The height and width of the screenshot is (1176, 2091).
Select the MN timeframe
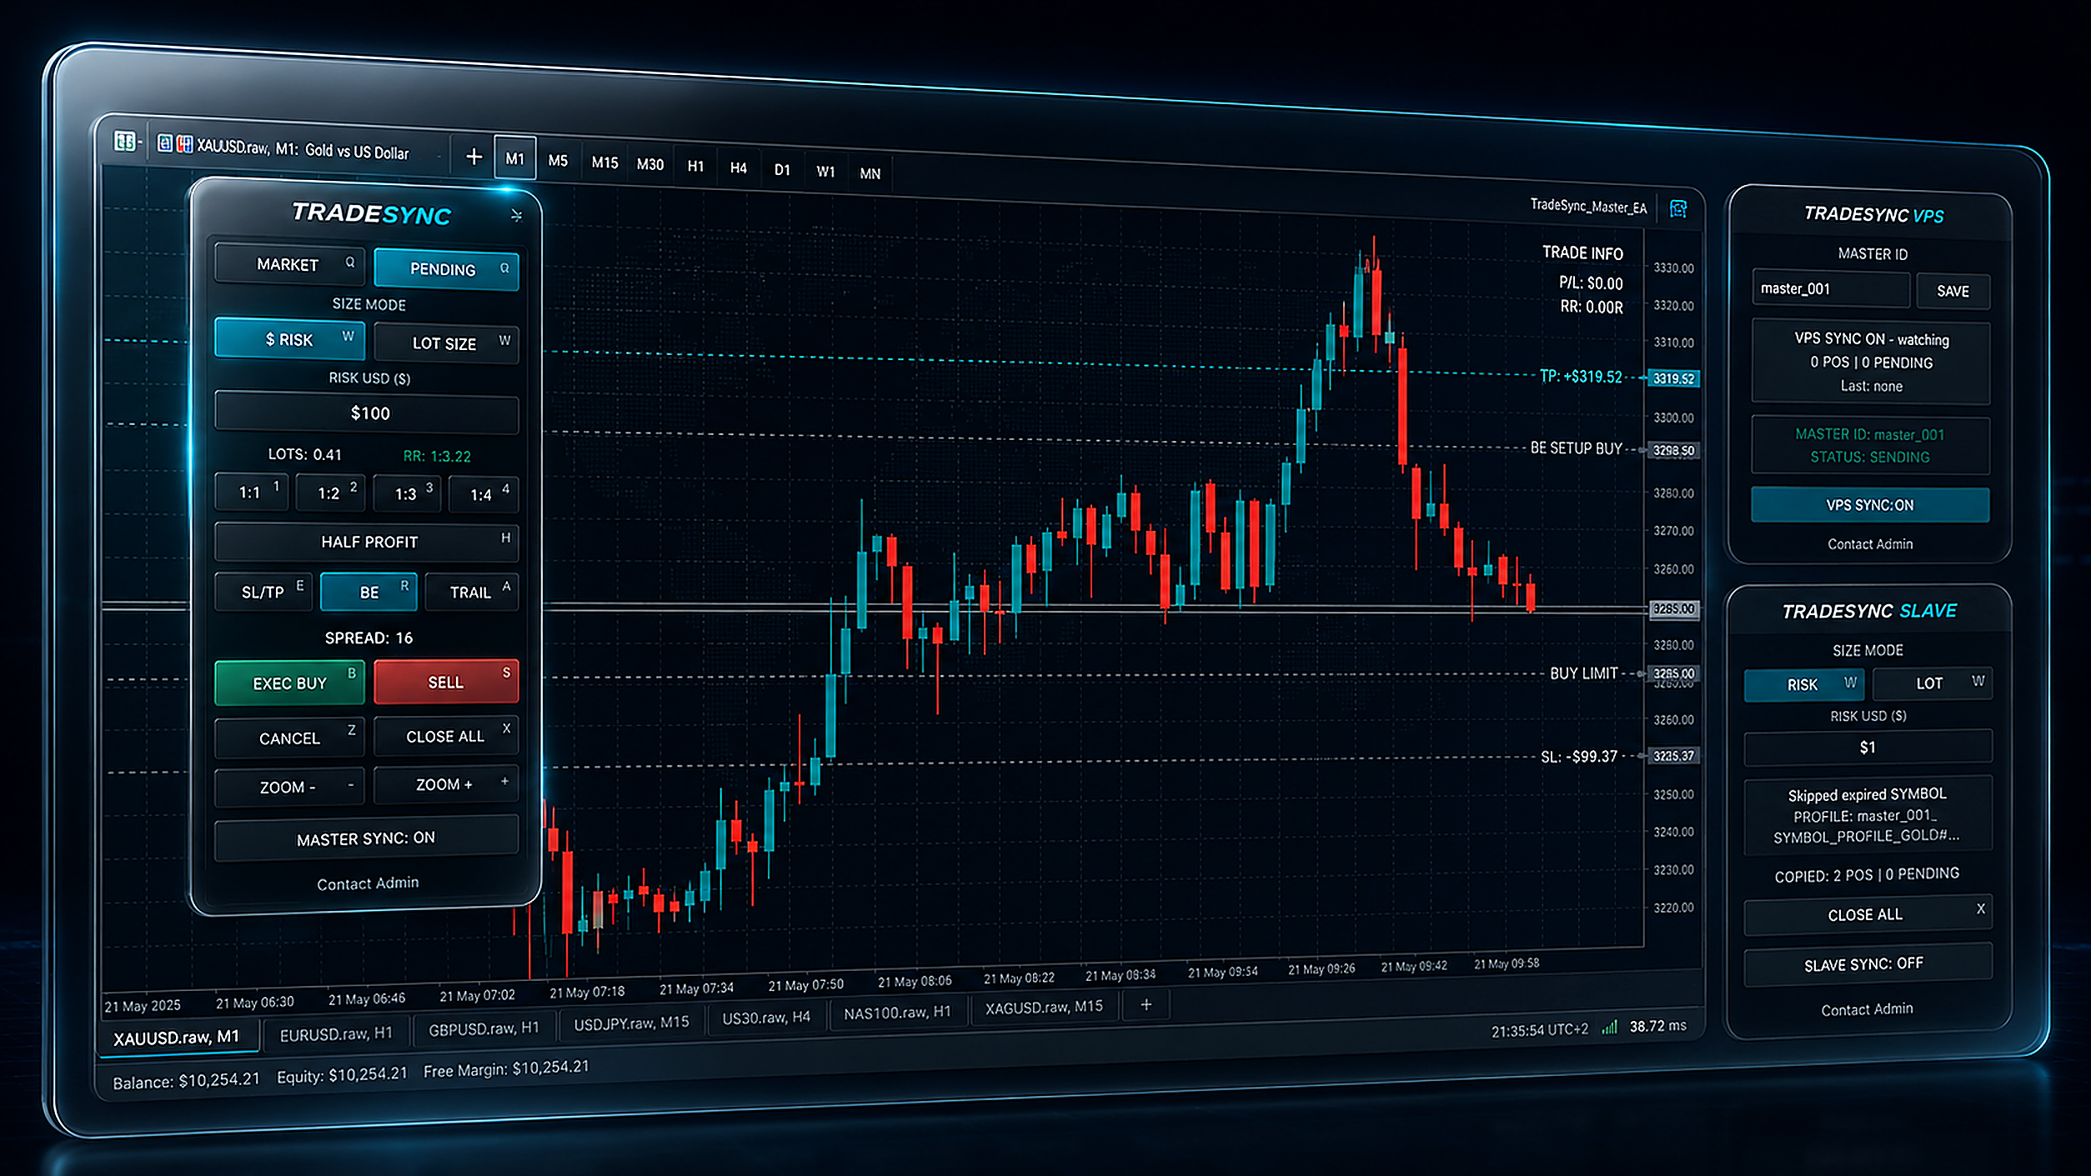(x=870, y=173)
